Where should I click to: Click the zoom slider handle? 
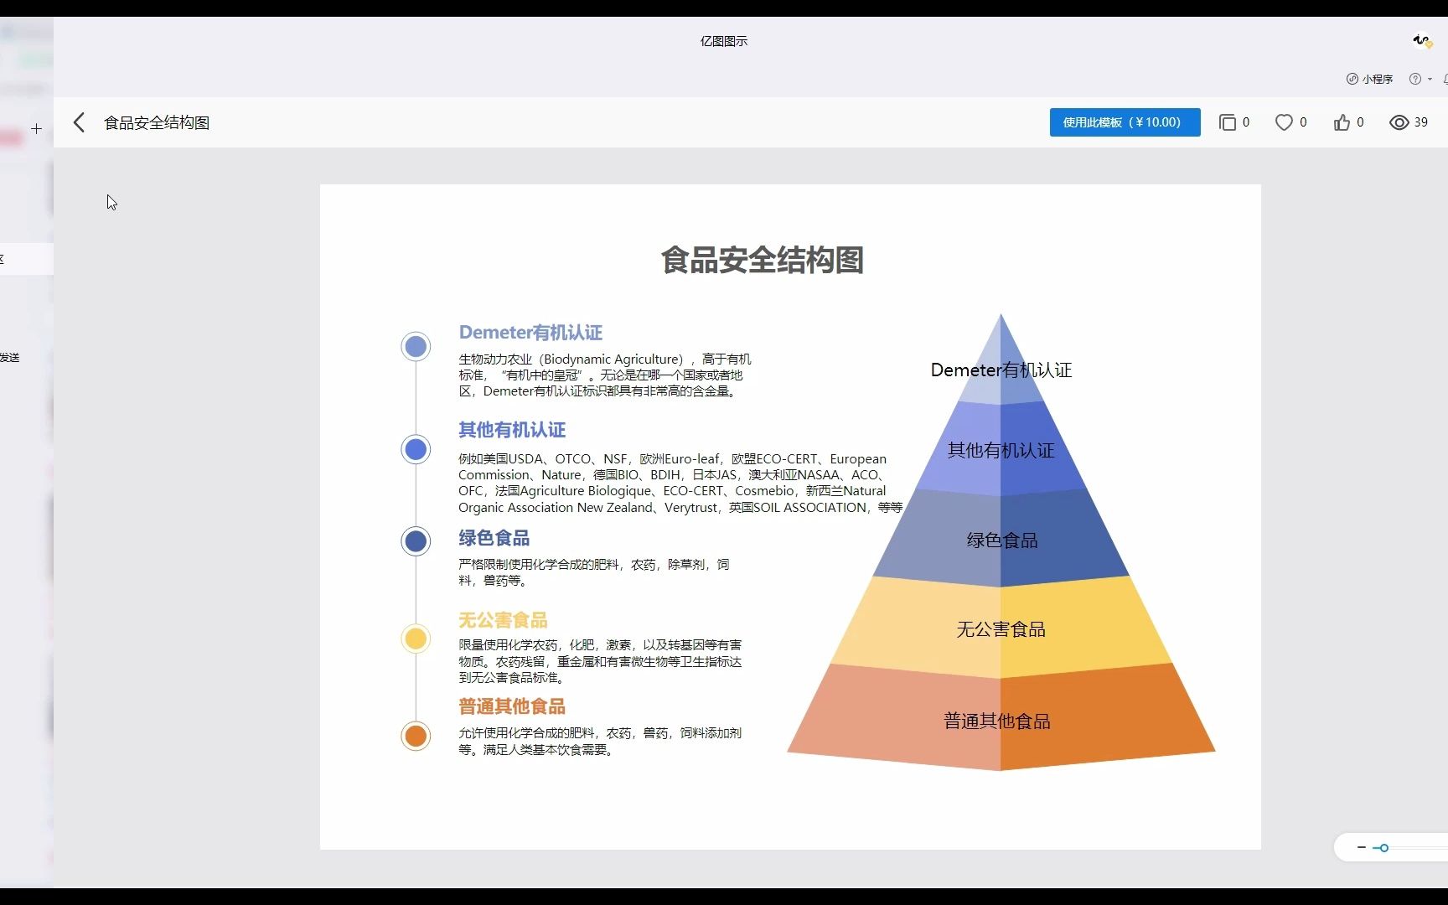tap(1384, 848)
